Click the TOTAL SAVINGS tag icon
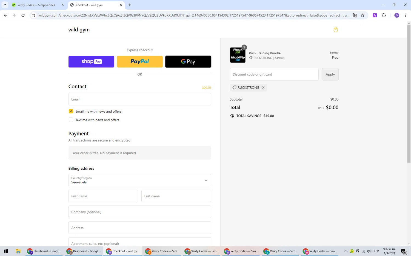This screenshot has width=411, height=256. tap(232, 116)
